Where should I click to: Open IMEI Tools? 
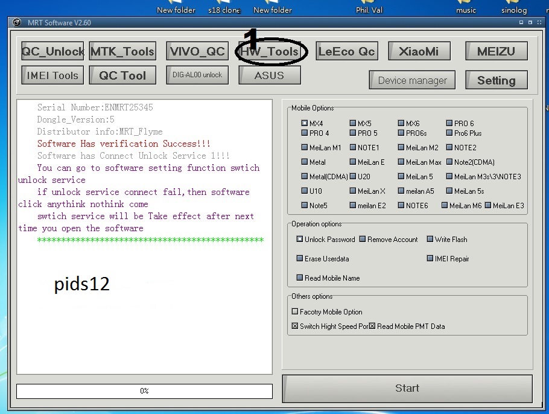(x=52, y=75)
